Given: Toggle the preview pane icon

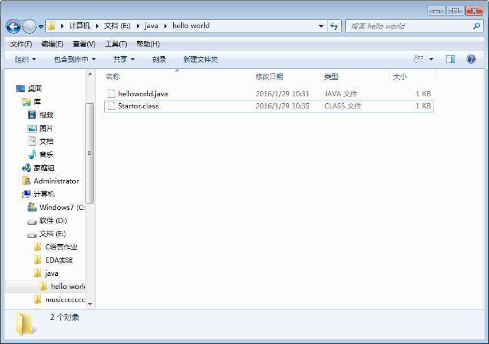Looking at the screenshot, I should 451,59.
